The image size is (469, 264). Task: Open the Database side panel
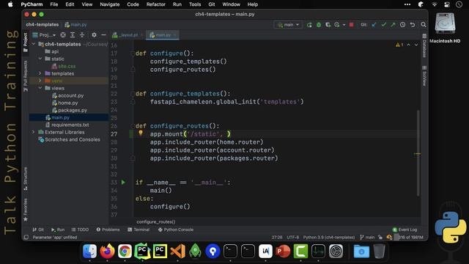pyautogui.click(x=424, y=46)
